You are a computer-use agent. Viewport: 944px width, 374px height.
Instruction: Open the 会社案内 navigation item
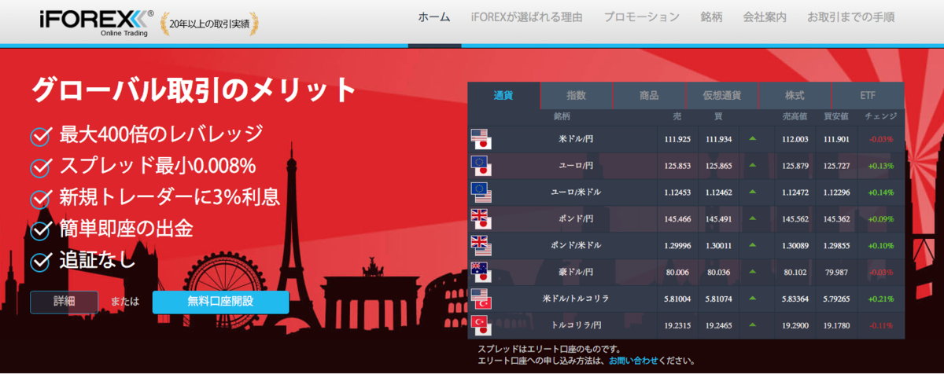pyautogui.click(x=765, y=17)
